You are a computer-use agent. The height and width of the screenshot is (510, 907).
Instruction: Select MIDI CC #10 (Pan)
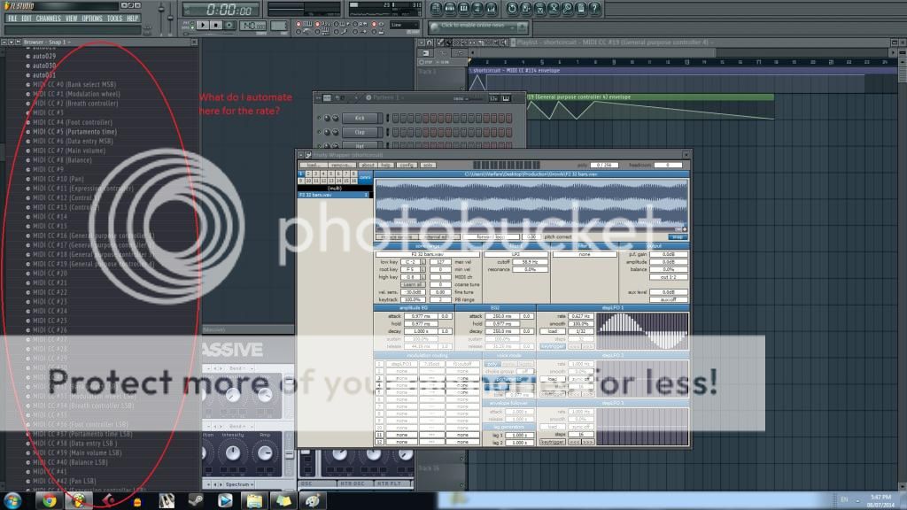pyautogui.click(x=58, y=179)
